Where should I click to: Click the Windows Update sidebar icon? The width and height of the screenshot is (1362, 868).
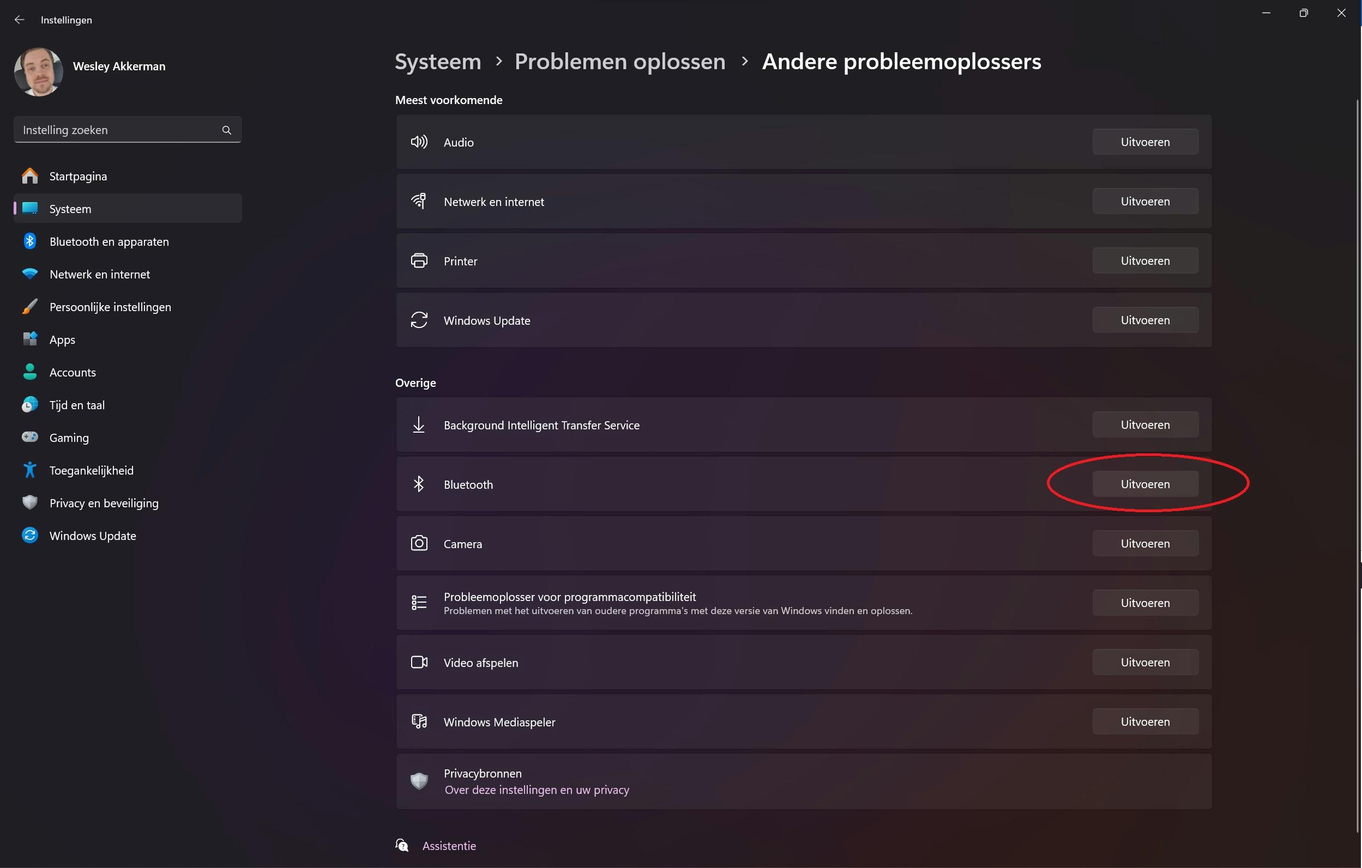30,535
